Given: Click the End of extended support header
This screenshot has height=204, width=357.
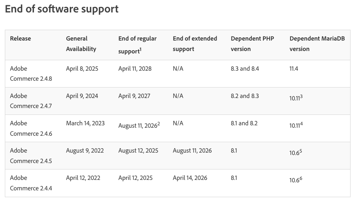Looking at the screenshot, I should click(195, 44).
